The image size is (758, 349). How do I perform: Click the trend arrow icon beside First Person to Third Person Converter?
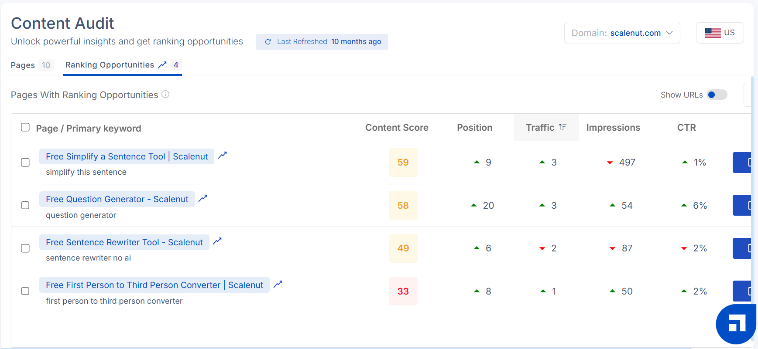278,284
